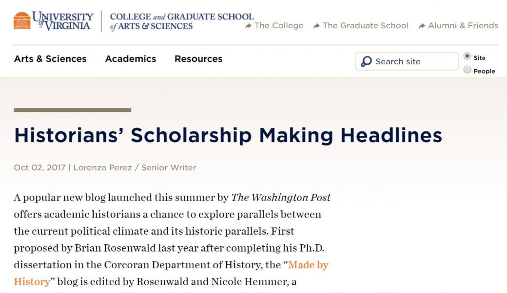Click the magnifying glass search icon
Viewport: 507px width, 293px height.
(366, 62)
